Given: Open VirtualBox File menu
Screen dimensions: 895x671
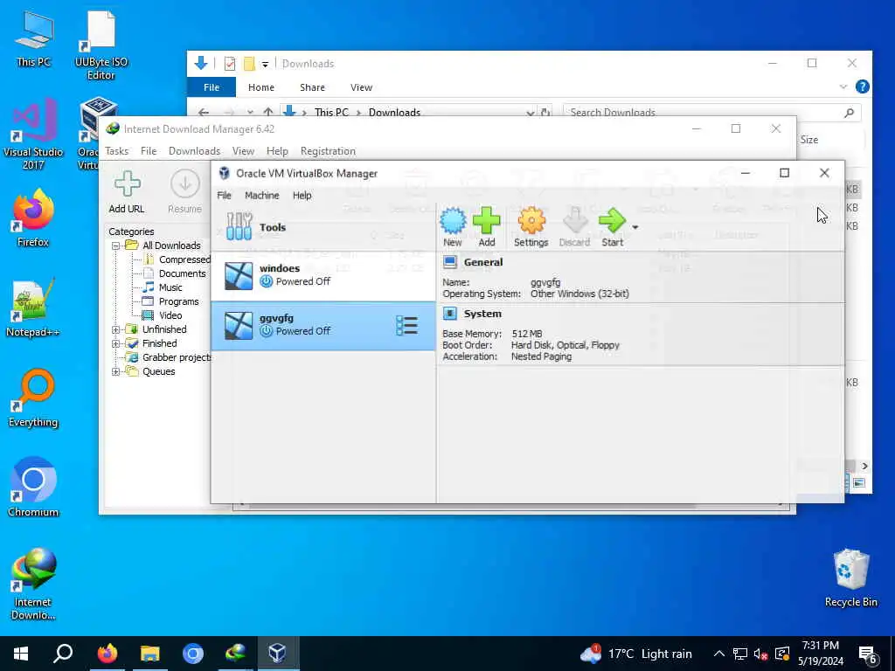Looking at the screenshot, I should (x=225, y=195).
